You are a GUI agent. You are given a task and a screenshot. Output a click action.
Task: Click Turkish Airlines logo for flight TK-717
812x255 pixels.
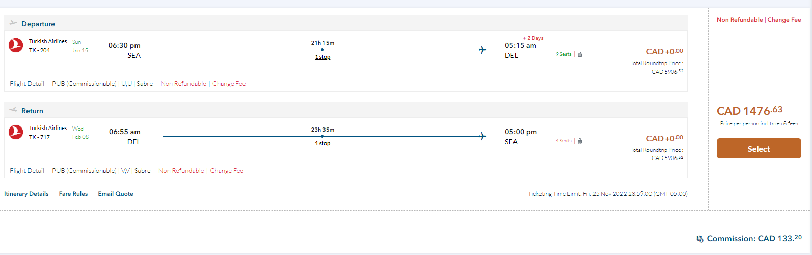click(16, 132)
